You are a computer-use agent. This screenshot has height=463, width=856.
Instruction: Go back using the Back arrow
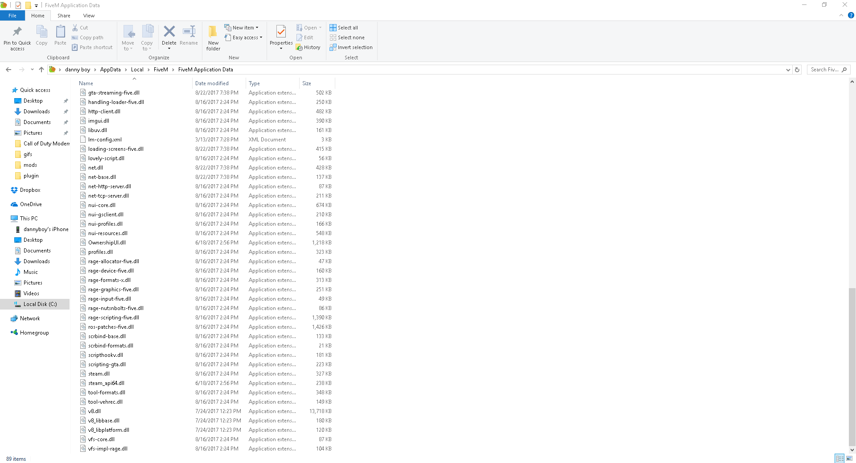[x=8, y=70]
